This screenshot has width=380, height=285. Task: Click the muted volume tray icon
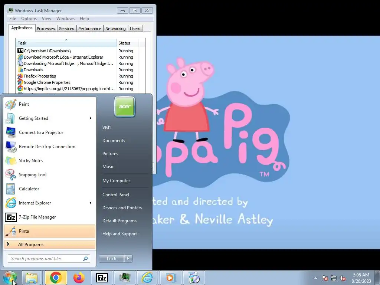[343, 278]
